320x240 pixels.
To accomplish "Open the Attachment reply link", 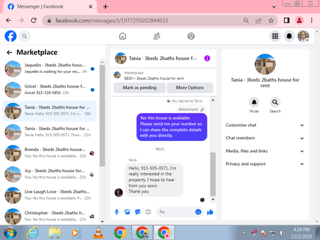I will [x=191, y=109].
